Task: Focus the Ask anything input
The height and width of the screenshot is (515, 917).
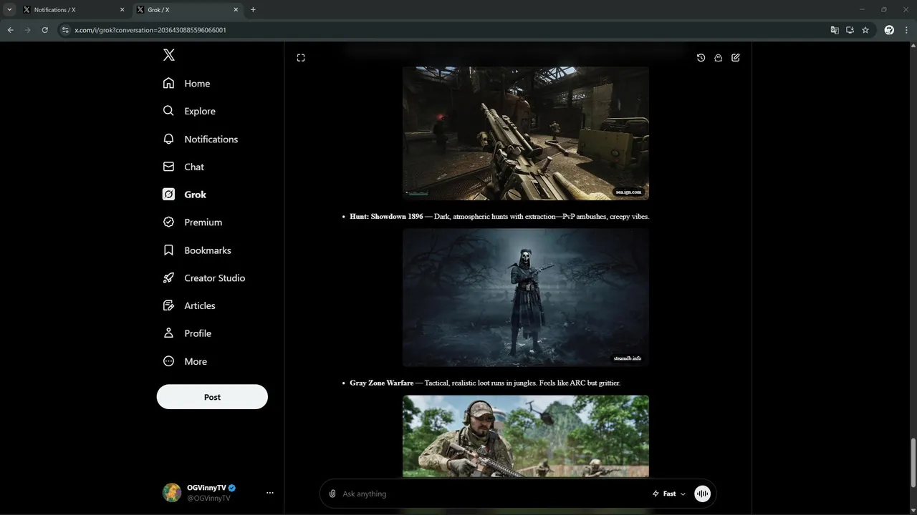Action: click(494, 494)
